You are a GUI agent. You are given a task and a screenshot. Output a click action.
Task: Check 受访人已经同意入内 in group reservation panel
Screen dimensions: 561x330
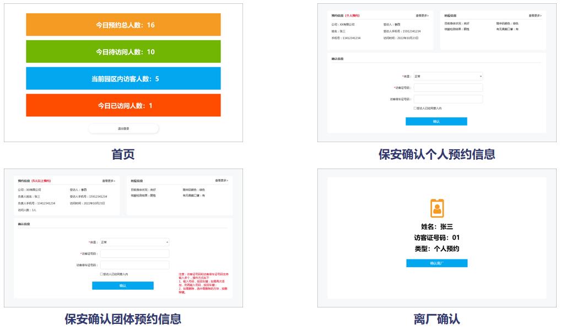pos(101,274)
